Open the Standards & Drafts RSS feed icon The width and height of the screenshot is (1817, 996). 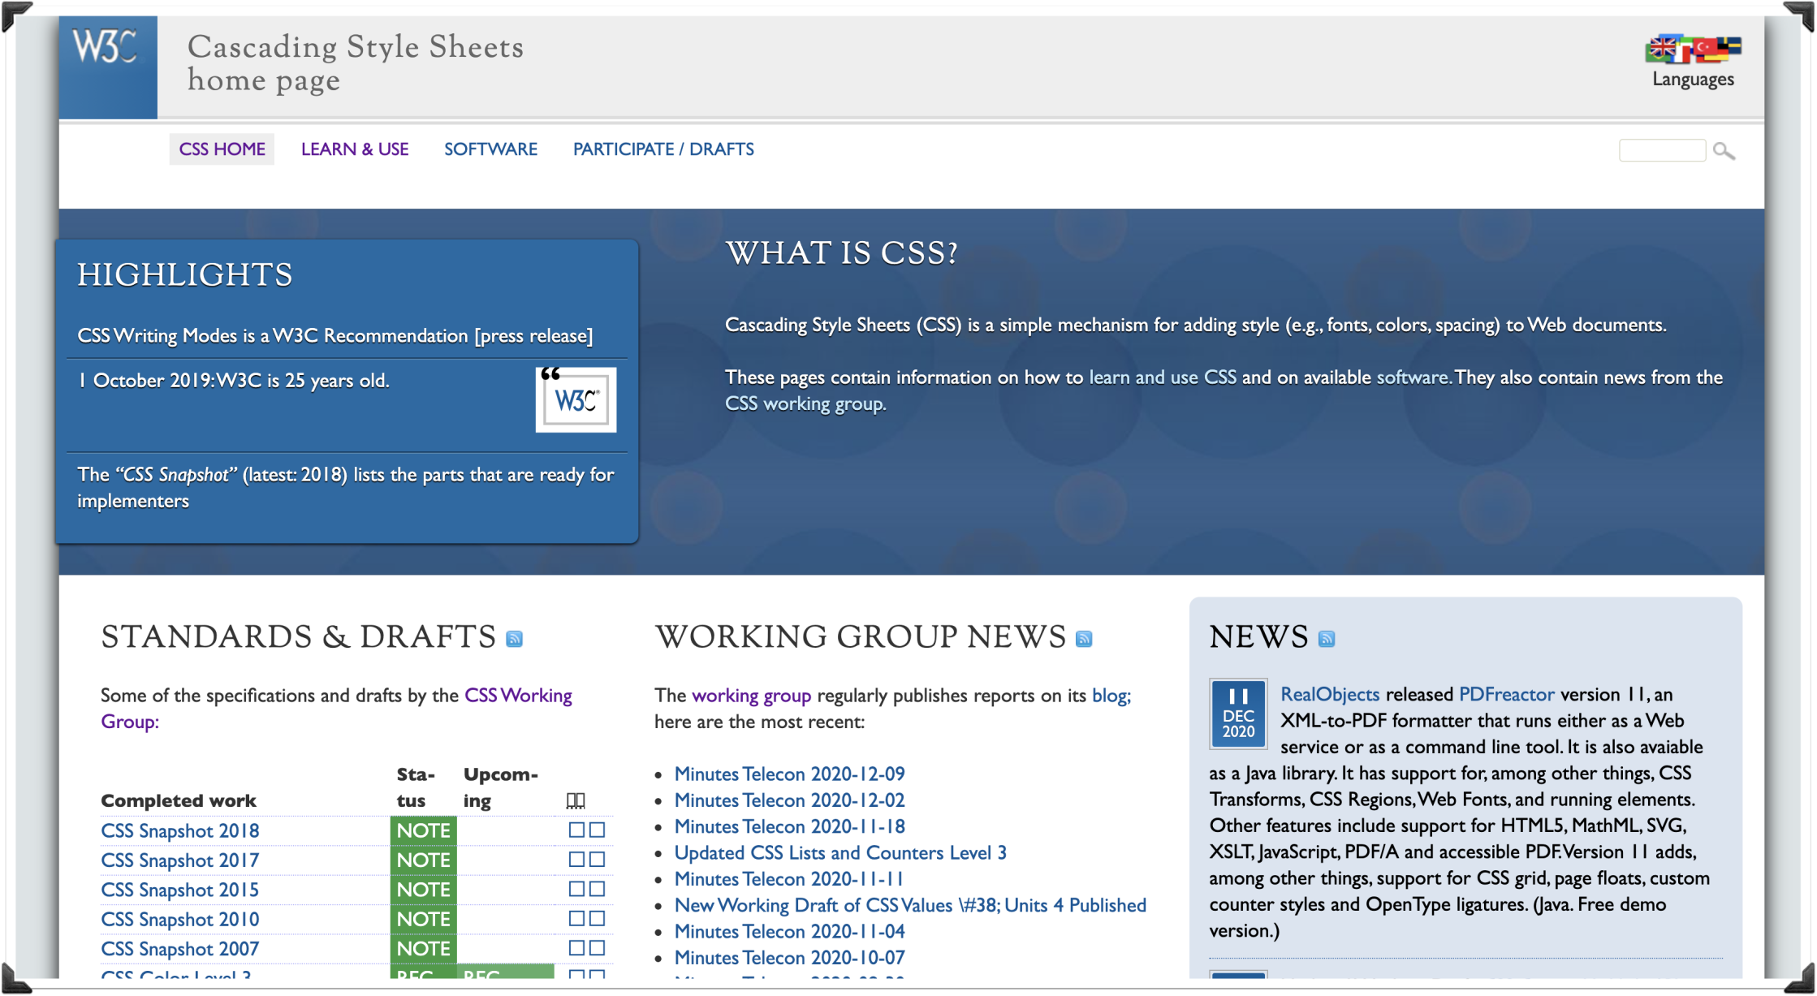515,639
